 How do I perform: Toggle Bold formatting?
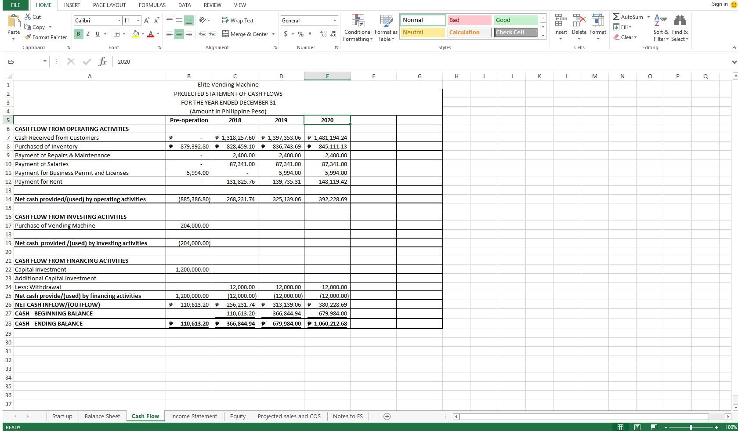point(78,34)
